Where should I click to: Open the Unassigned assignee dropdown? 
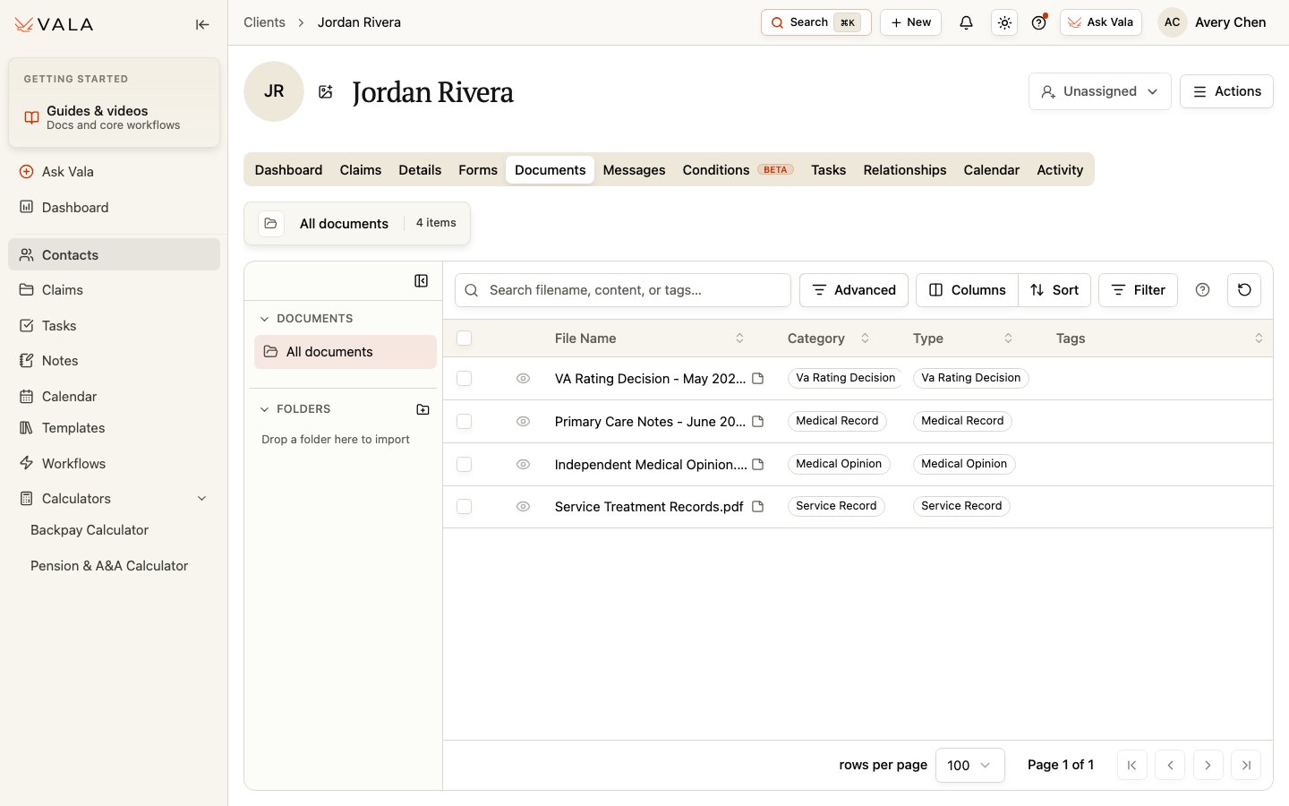click(x=1099, y=91)
